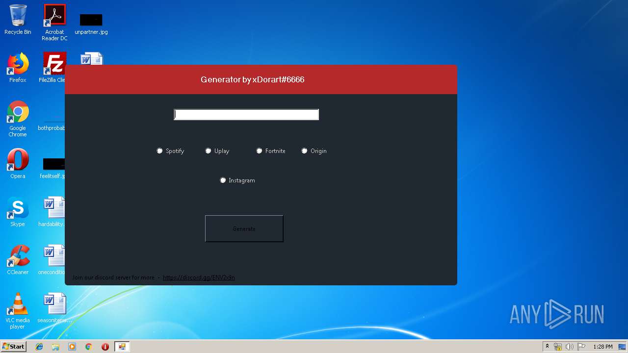
Task: Choose the Origin option
Action: pos(314,151)
